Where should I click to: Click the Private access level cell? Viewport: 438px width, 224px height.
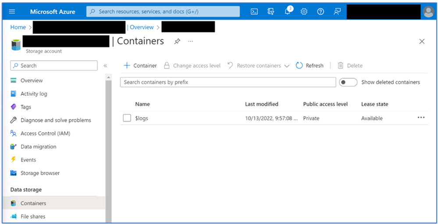click(x=311, y=119)
